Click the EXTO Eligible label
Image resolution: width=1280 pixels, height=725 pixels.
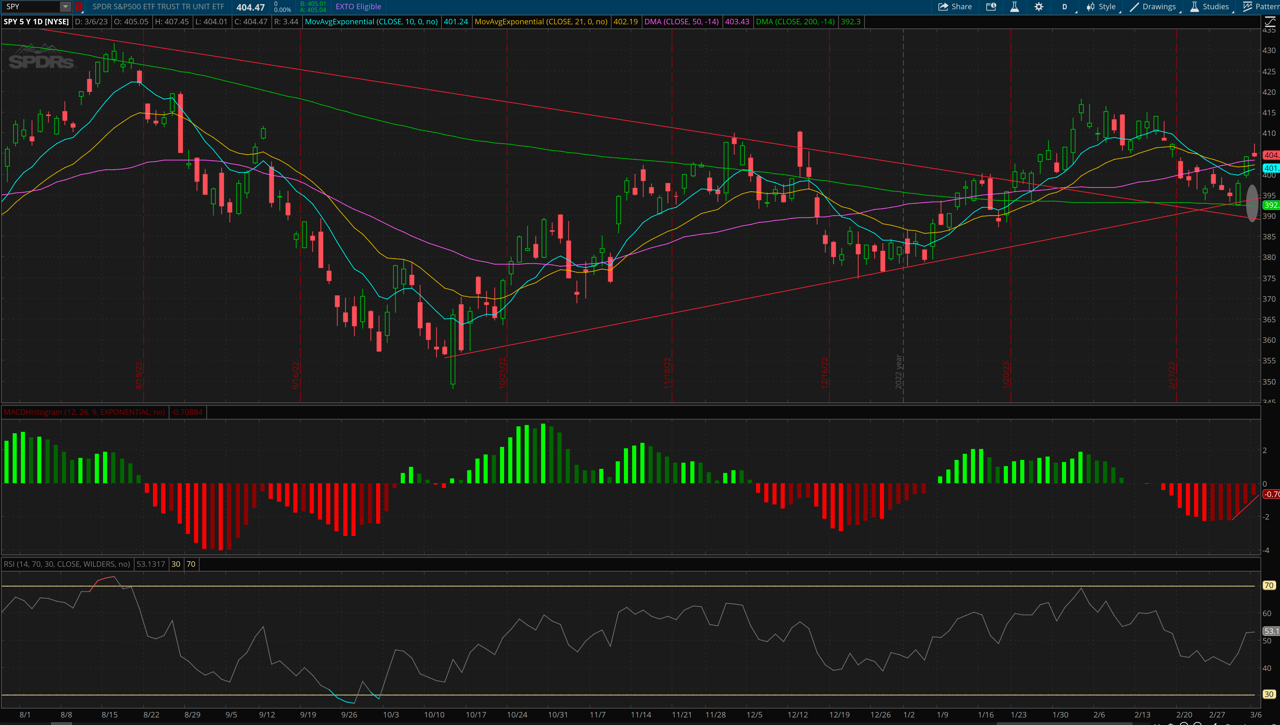point(358,7)
